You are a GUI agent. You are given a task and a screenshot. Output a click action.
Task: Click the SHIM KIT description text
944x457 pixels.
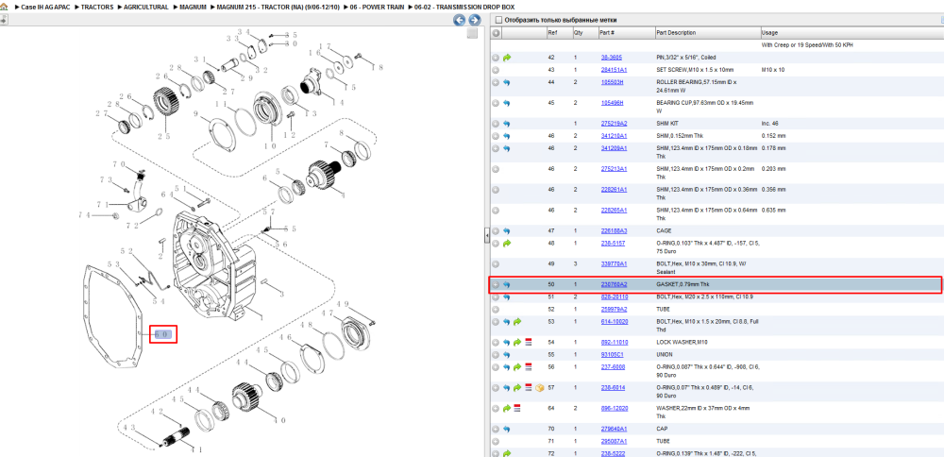(x=667, y=124)
